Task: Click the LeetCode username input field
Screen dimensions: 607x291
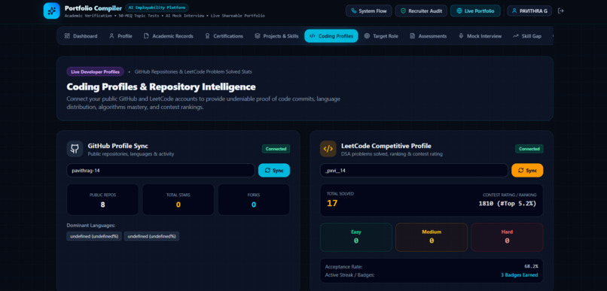Action: tap(413, 171)
